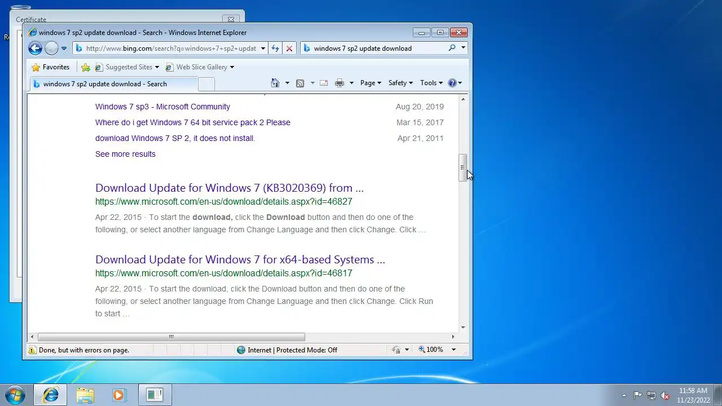Open 'Download Update for Windows 7 (KB3020369)' result
Image resolution: width=722 pixels, height=406 pixels.
229,188
